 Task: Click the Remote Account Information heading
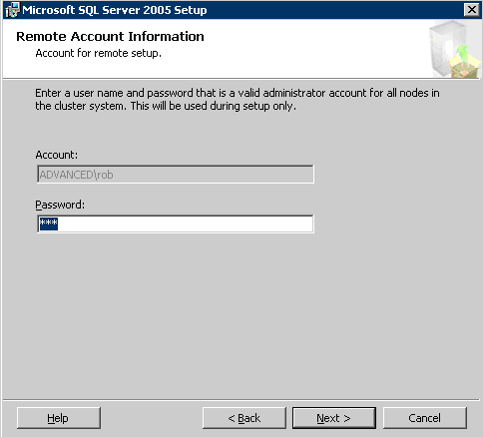110,37
